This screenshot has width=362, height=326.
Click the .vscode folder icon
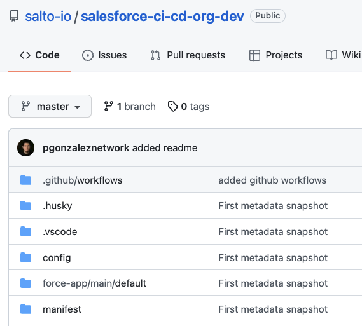pos(25,232)
